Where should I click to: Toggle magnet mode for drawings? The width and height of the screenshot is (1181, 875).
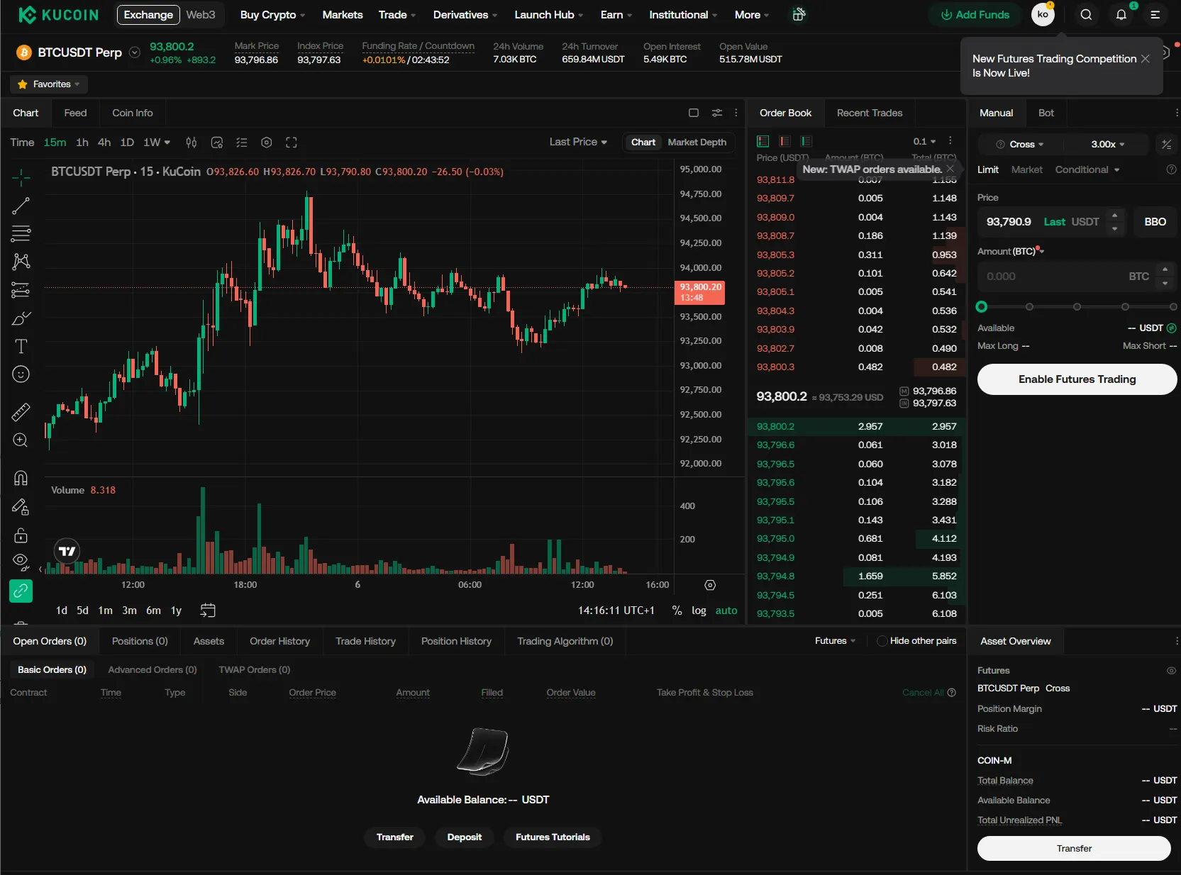(x=21, y=478)
